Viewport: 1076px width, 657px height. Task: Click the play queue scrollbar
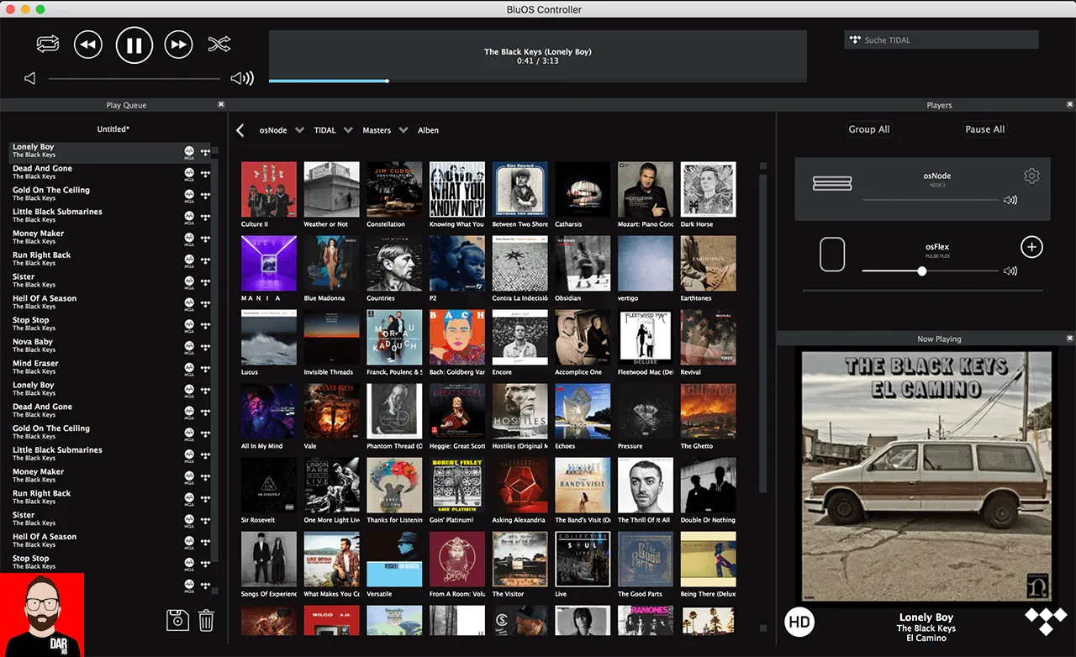[x=215, y=361]
